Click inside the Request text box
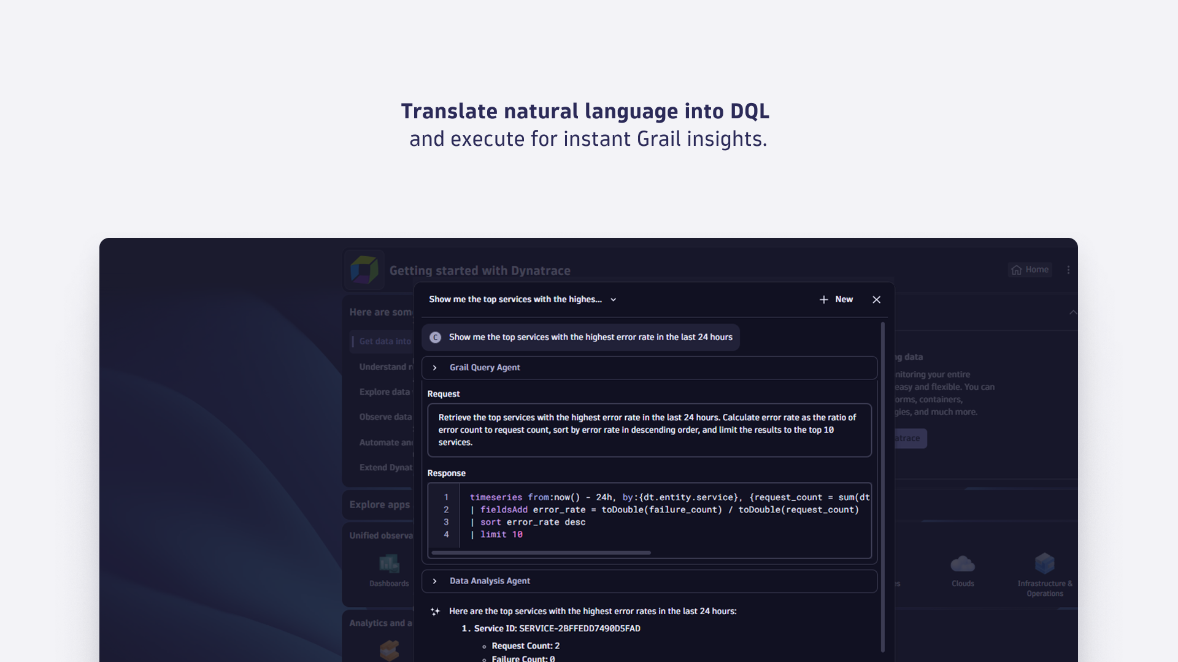Screen dimensions: 1178x662 coord(649,430)
